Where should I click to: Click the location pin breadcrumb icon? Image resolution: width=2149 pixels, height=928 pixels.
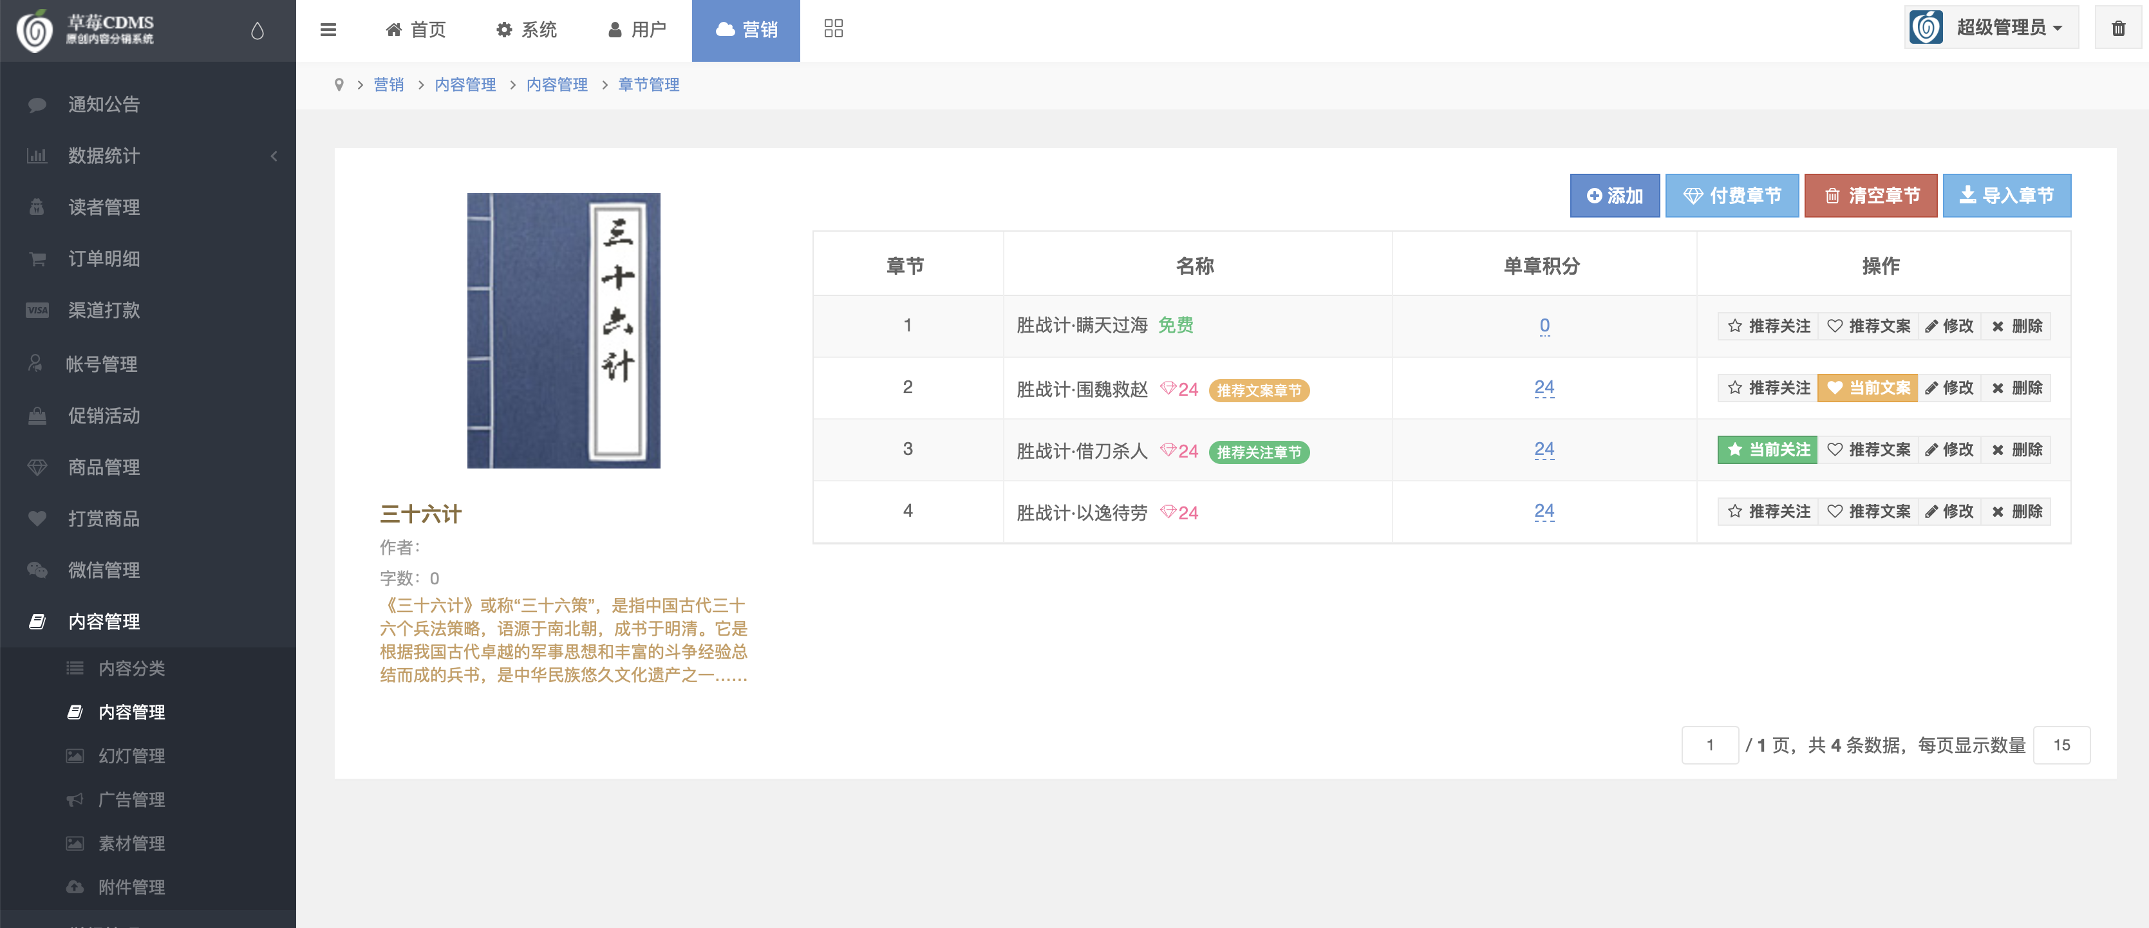tap(339, 84)
